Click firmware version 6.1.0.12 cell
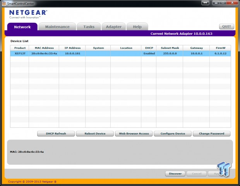The image size is (240, 186). pyautogui.click(x=220, y=53)
